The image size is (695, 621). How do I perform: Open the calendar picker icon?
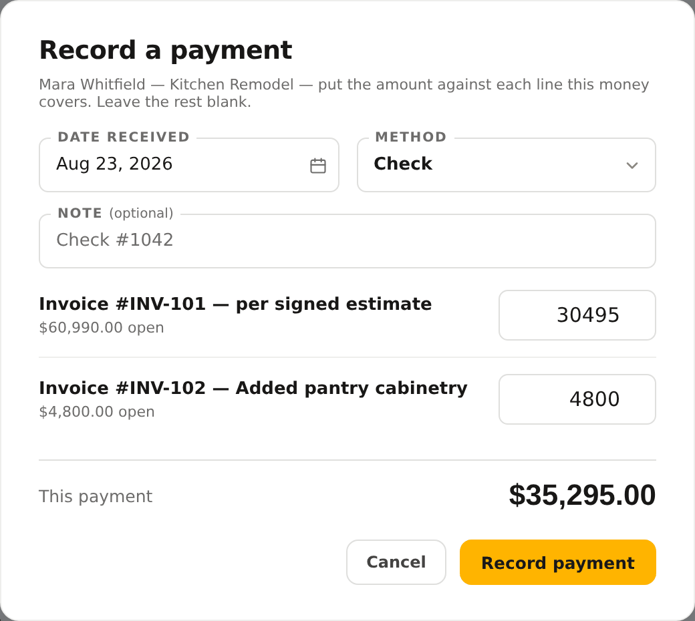[318, 166]
